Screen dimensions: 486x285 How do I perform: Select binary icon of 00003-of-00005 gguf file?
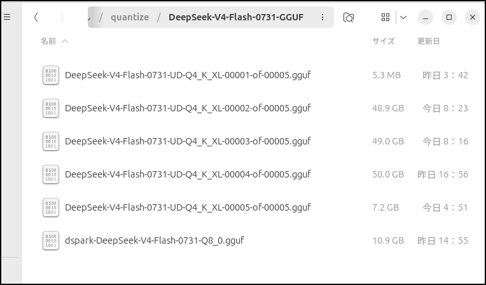click(51, 141)
